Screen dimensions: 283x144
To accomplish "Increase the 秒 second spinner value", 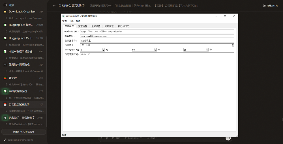I will 207,49.
